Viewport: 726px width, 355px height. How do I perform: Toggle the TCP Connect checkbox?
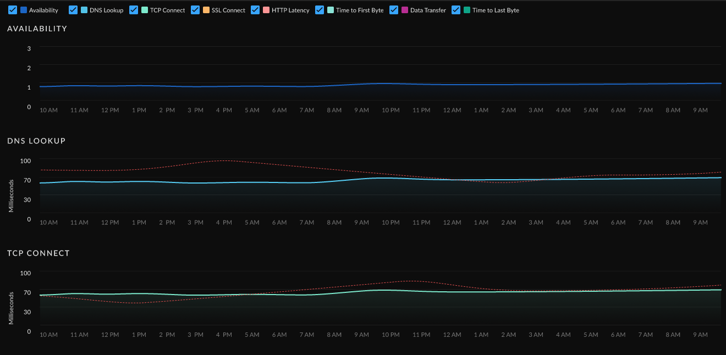coord(134,10)
